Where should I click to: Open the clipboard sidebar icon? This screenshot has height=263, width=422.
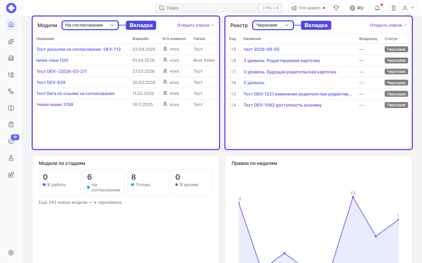pos(11,125)
